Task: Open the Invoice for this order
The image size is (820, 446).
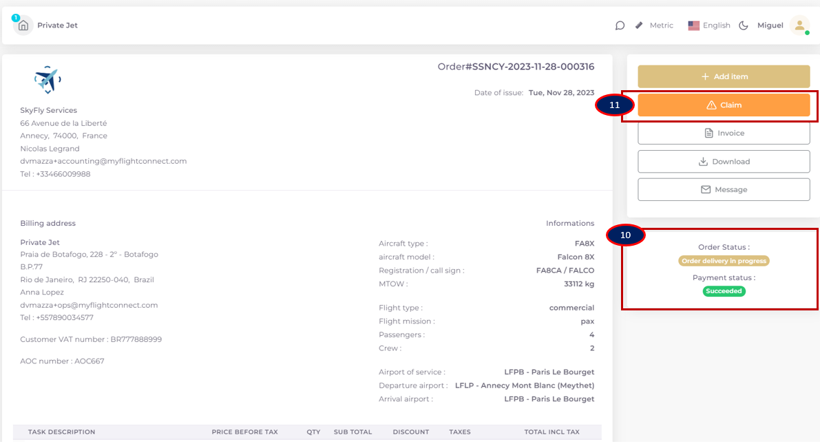Action: pyautogui.click(x=724, y=134)
